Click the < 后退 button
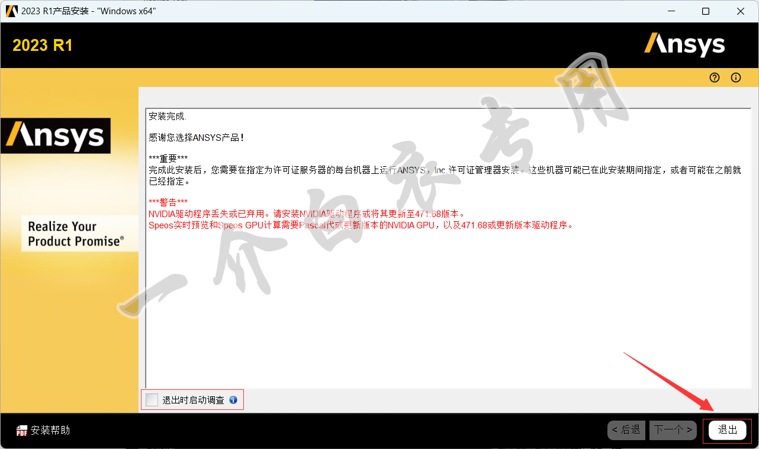Viewport: 759px width, 449px height. click(626, 430)
